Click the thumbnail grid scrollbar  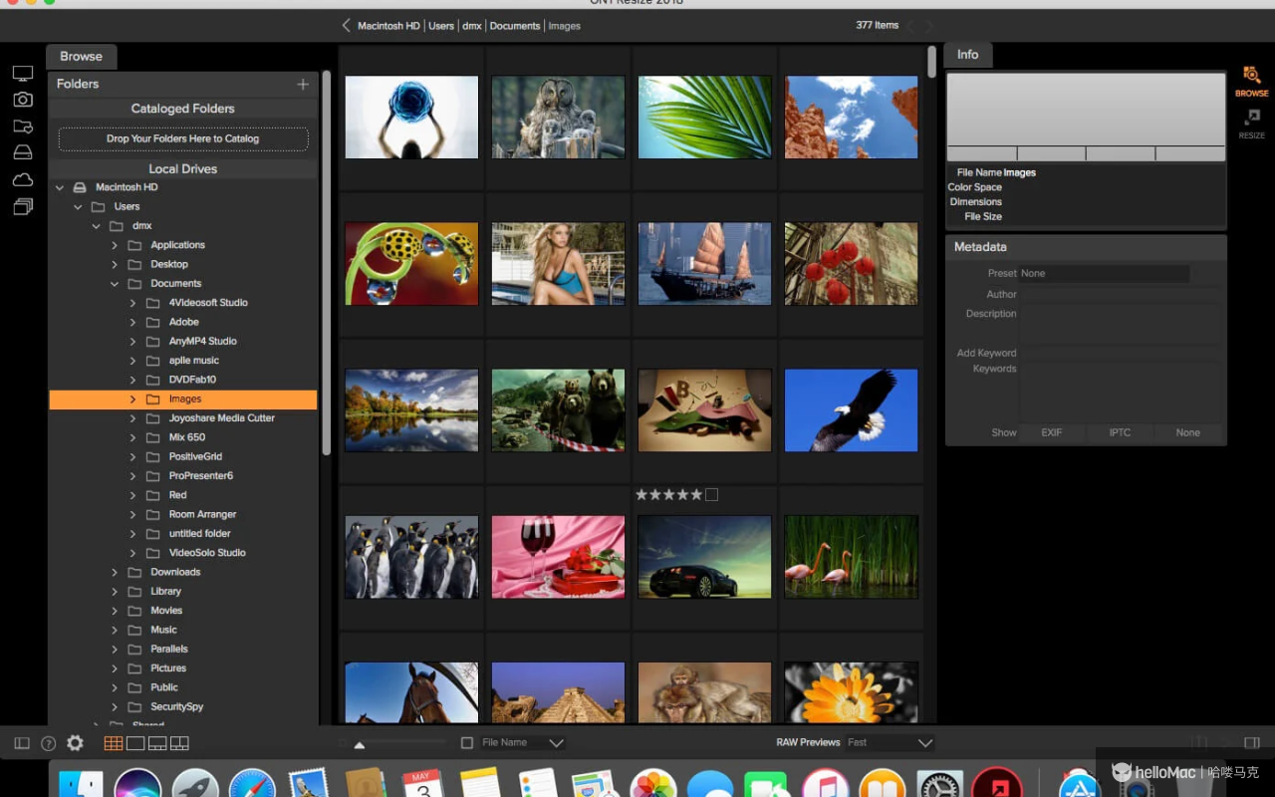coord(931,61)
